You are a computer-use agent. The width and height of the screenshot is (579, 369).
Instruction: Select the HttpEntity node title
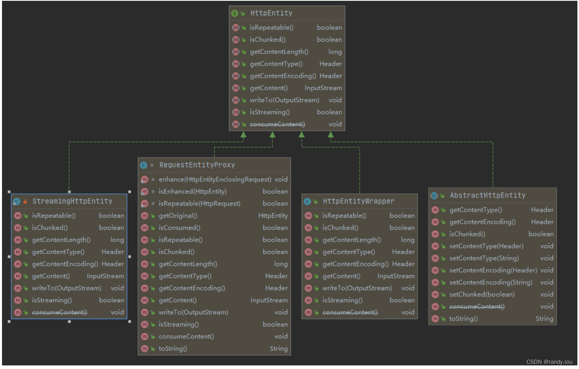point(271,13)
